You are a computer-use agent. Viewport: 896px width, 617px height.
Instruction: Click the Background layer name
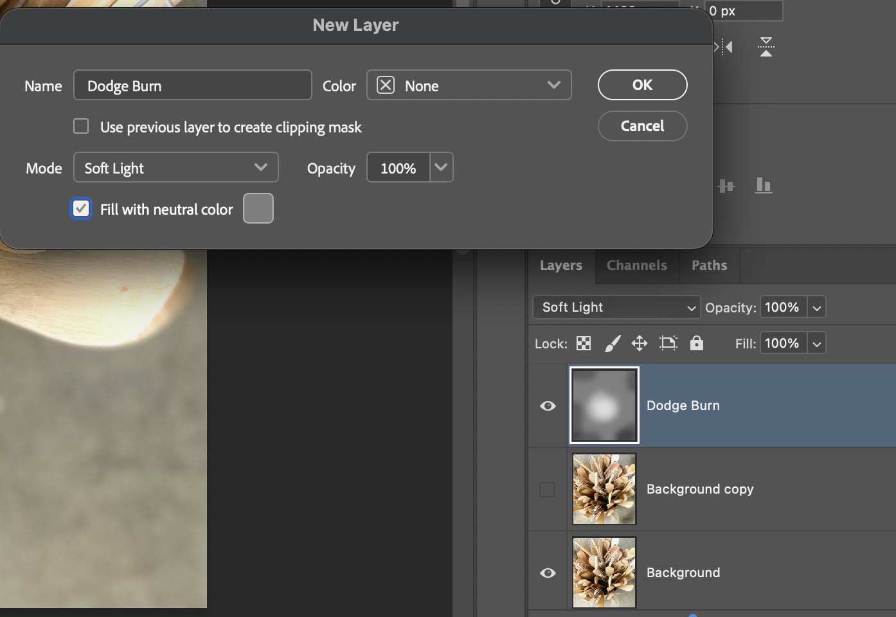point(683,573)
